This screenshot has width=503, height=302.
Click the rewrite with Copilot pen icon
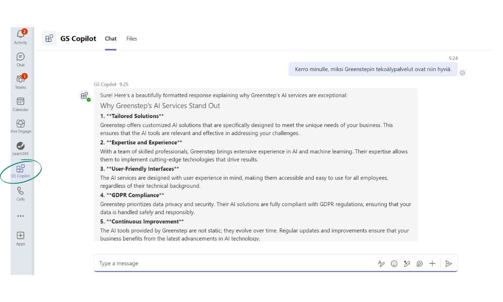pyautogui.click(x=407, y=263)
